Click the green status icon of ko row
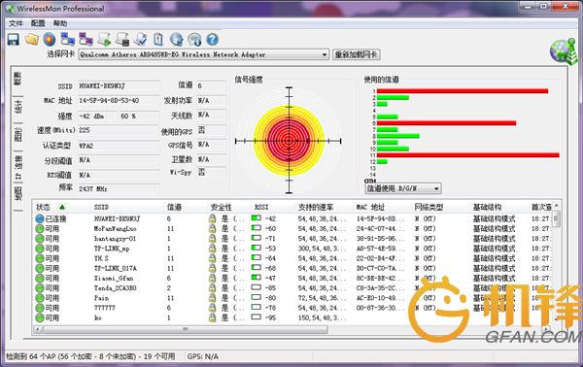583x367 pixels. [x=40, y=317]
